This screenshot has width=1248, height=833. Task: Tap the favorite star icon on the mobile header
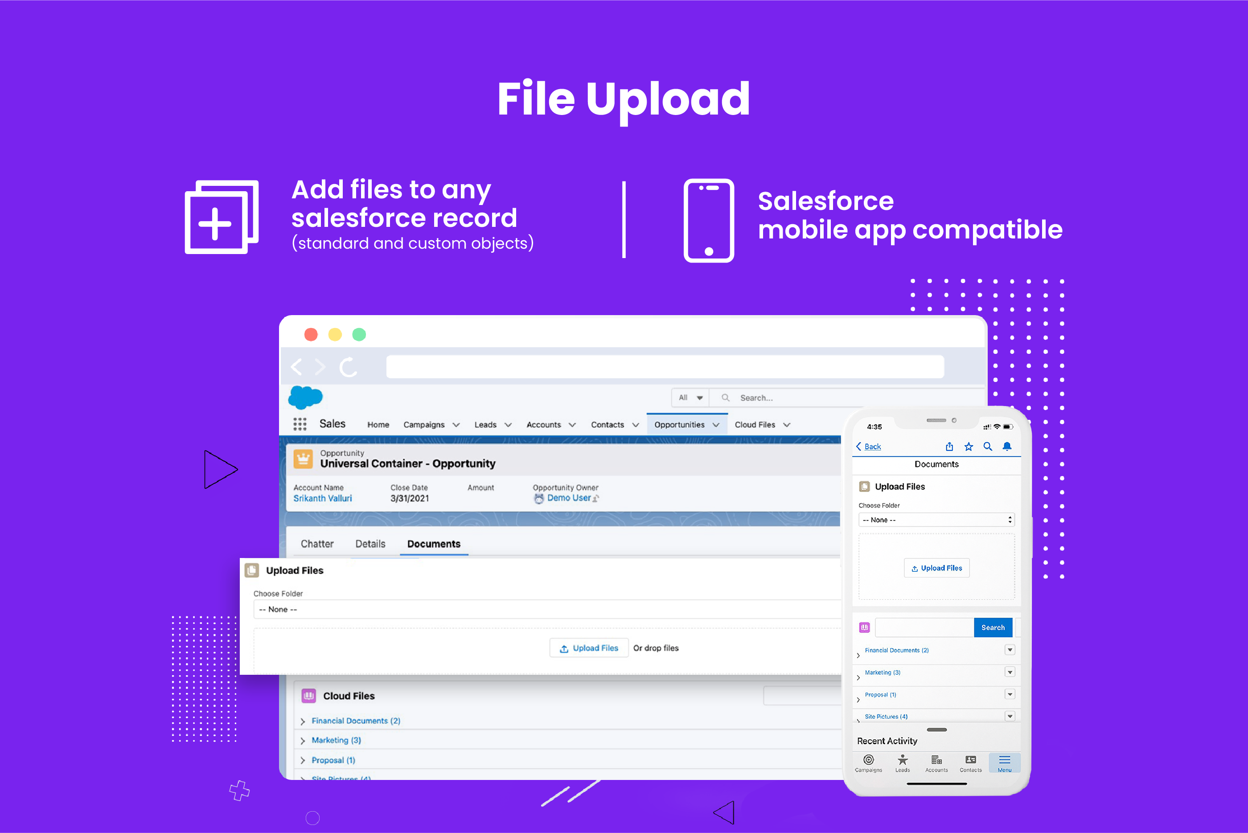coord(969,446)
